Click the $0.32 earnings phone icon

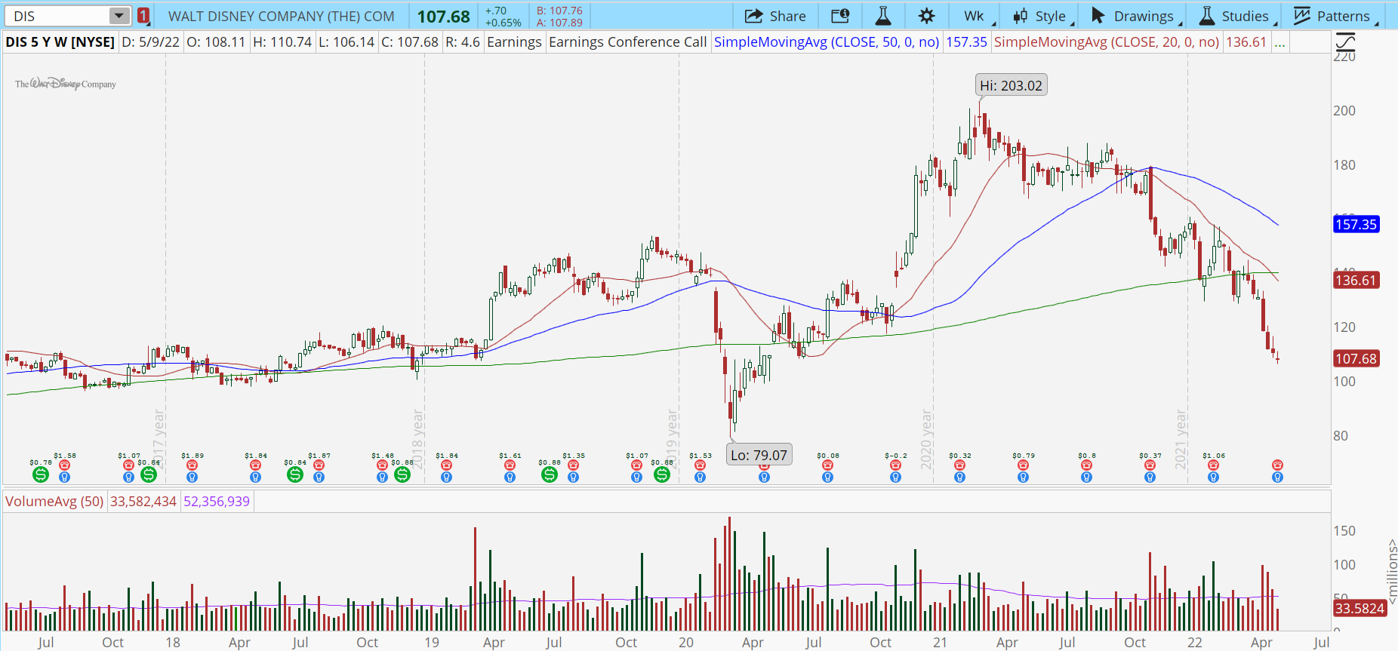[959, 465]
